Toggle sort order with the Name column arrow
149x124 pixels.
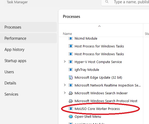pos(99,26)
